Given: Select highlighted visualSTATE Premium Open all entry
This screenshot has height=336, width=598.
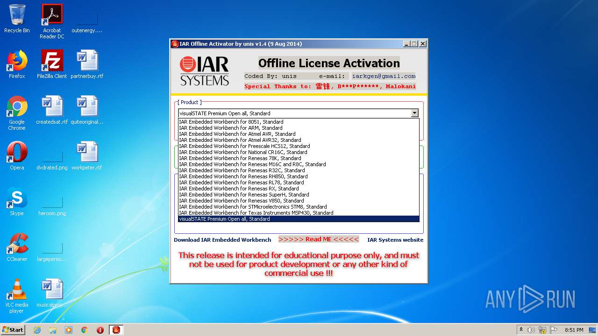Looking at the screenshot, I should point(299,219).
